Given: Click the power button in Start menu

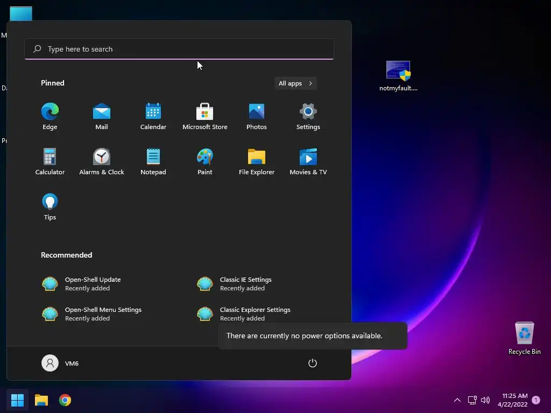Looking at the screenshot, I should click(313, 363).
